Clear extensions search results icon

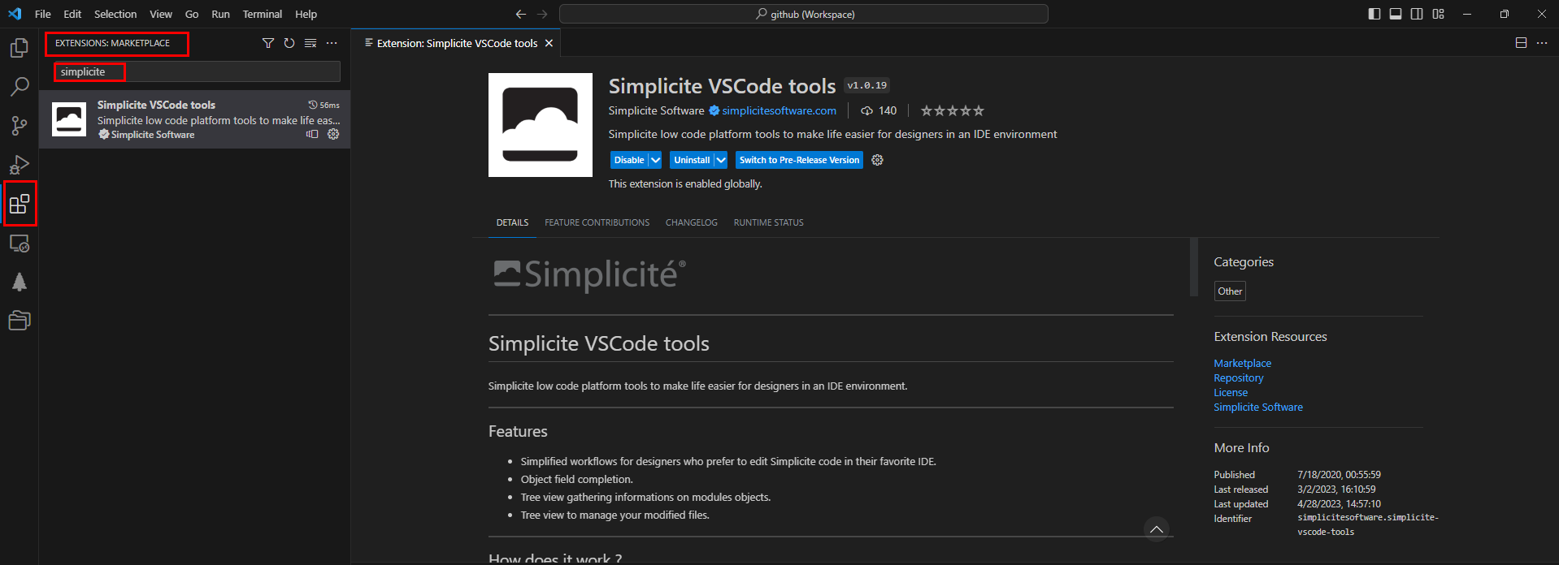[x=310, y=43]
